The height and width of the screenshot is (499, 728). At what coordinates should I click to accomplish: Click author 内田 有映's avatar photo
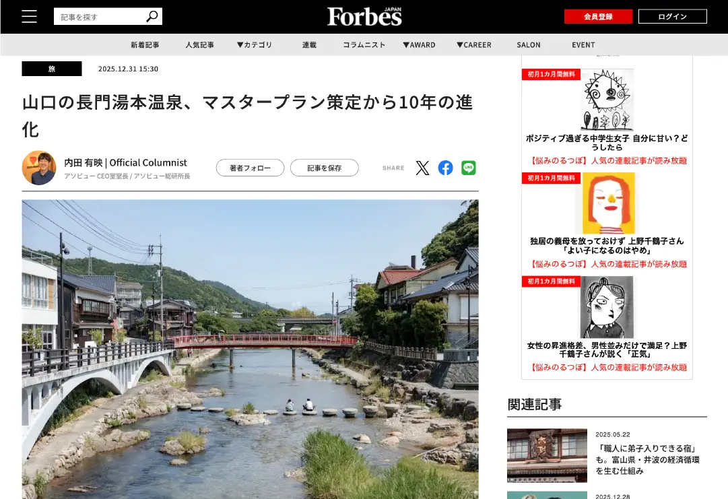point(39,168)
